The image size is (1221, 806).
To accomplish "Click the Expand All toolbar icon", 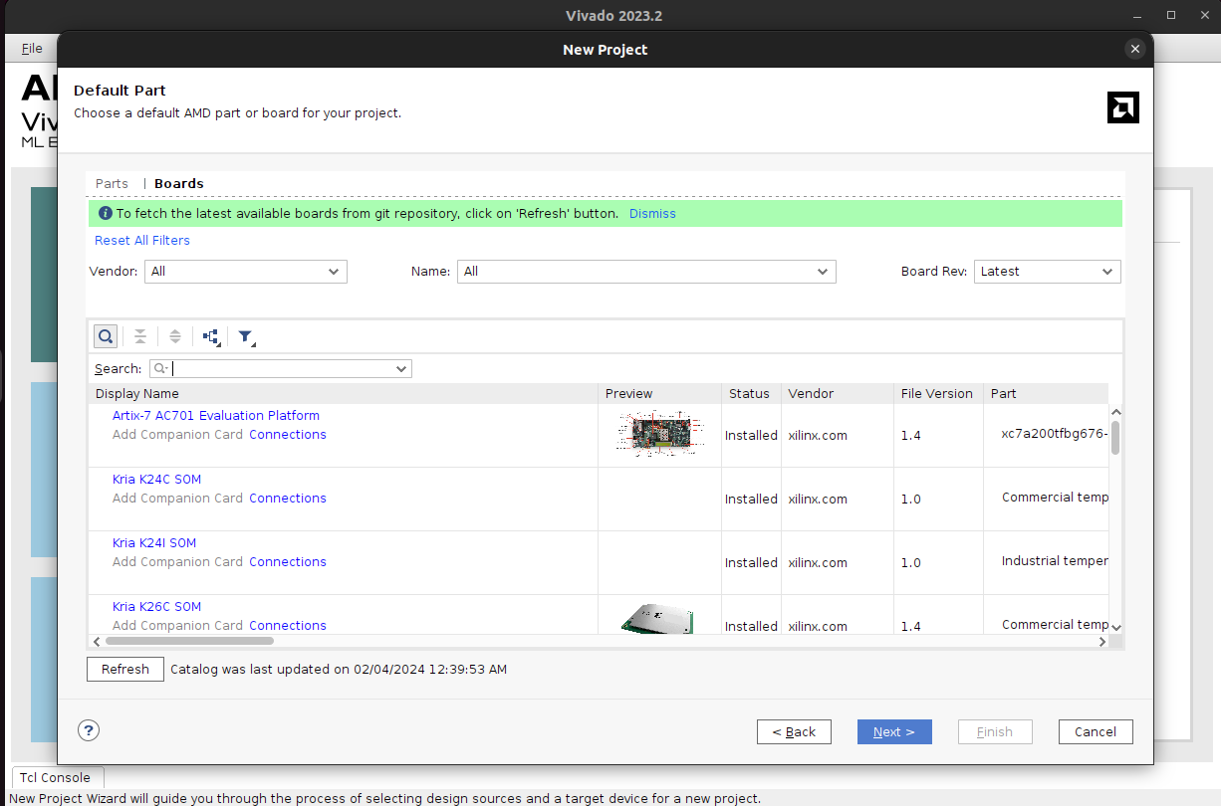I will pos(175,336).
